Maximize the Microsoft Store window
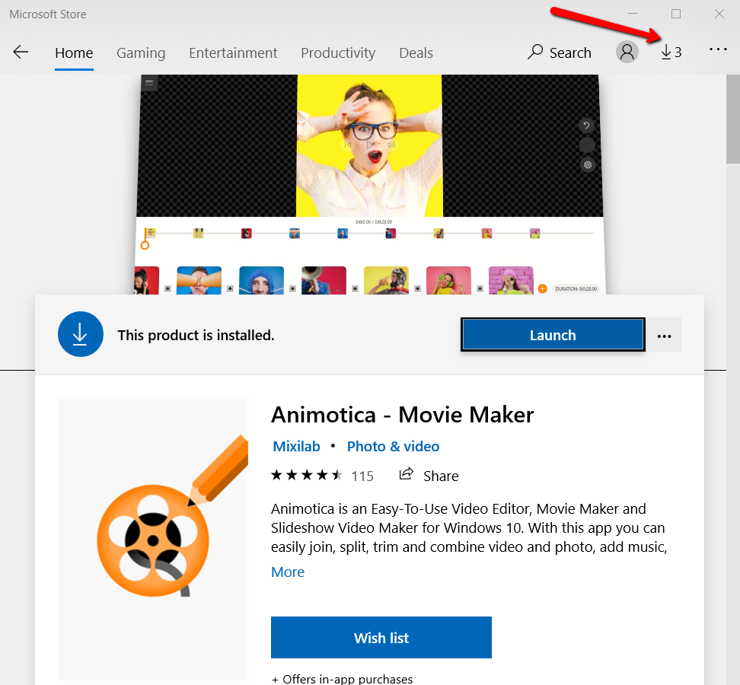 point(676,14)
